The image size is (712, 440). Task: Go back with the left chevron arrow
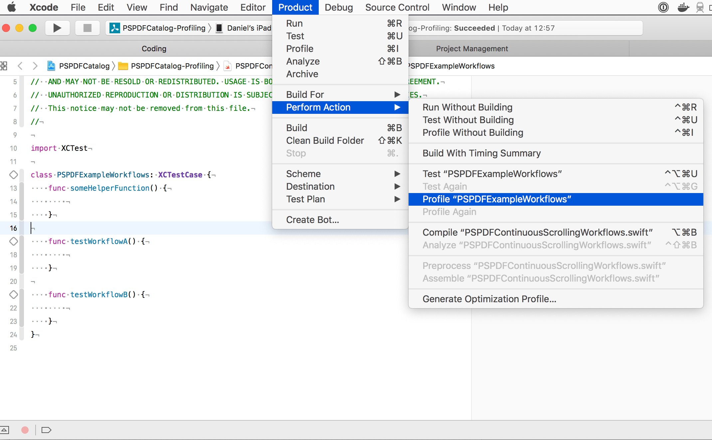pos(20,66)
